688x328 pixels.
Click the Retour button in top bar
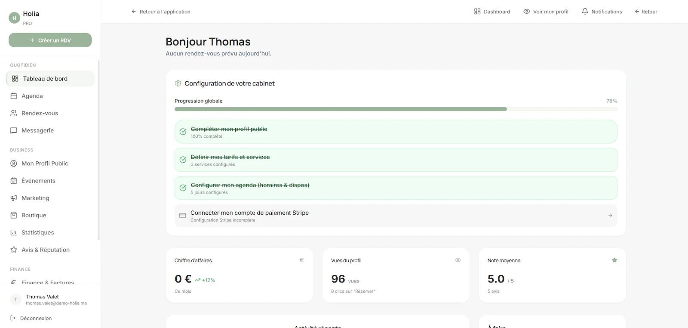[646, 12]
